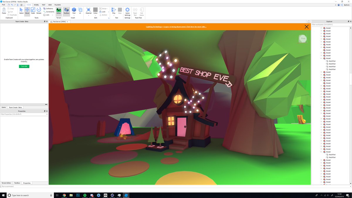Click the Stop test button
Viewport: 352px width, 198px height.
[120, 11]
